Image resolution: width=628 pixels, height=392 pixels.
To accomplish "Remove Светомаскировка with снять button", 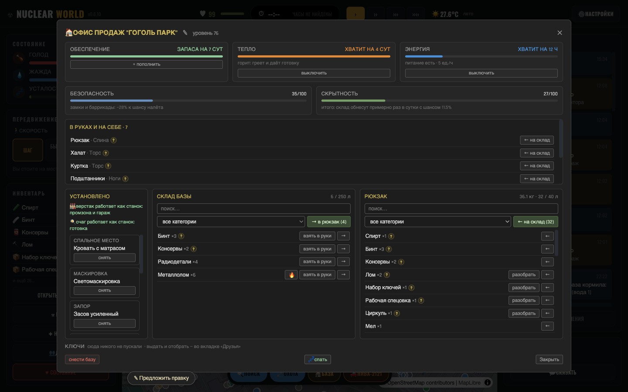I will [105, 291].
